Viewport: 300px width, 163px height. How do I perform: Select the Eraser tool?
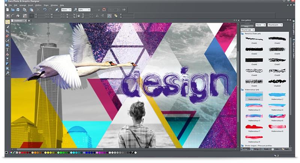pos(7,36)
